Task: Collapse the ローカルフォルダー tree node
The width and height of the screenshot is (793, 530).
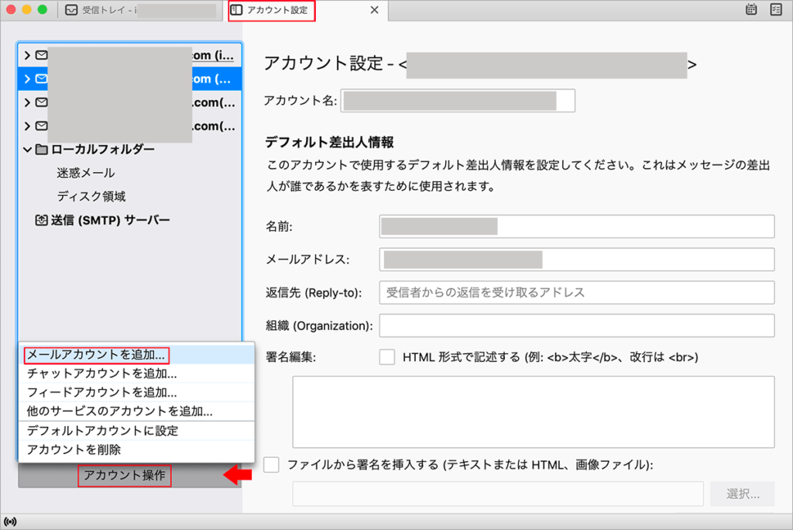Action: pyautogui.click(x=27, y=150)
